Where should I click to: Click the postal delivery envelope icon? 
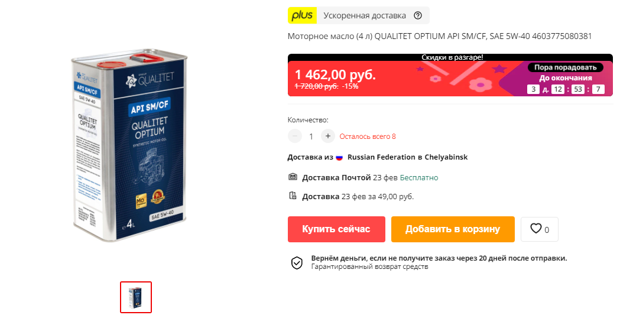tap(293, 177)
